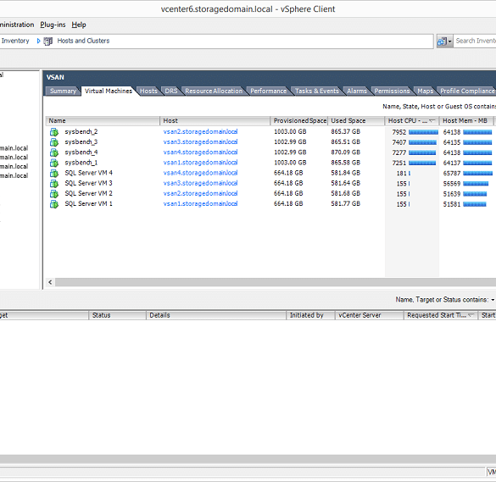496x482 pixels.
Task: Select the sysbench_4 row name
Action: 81,152
